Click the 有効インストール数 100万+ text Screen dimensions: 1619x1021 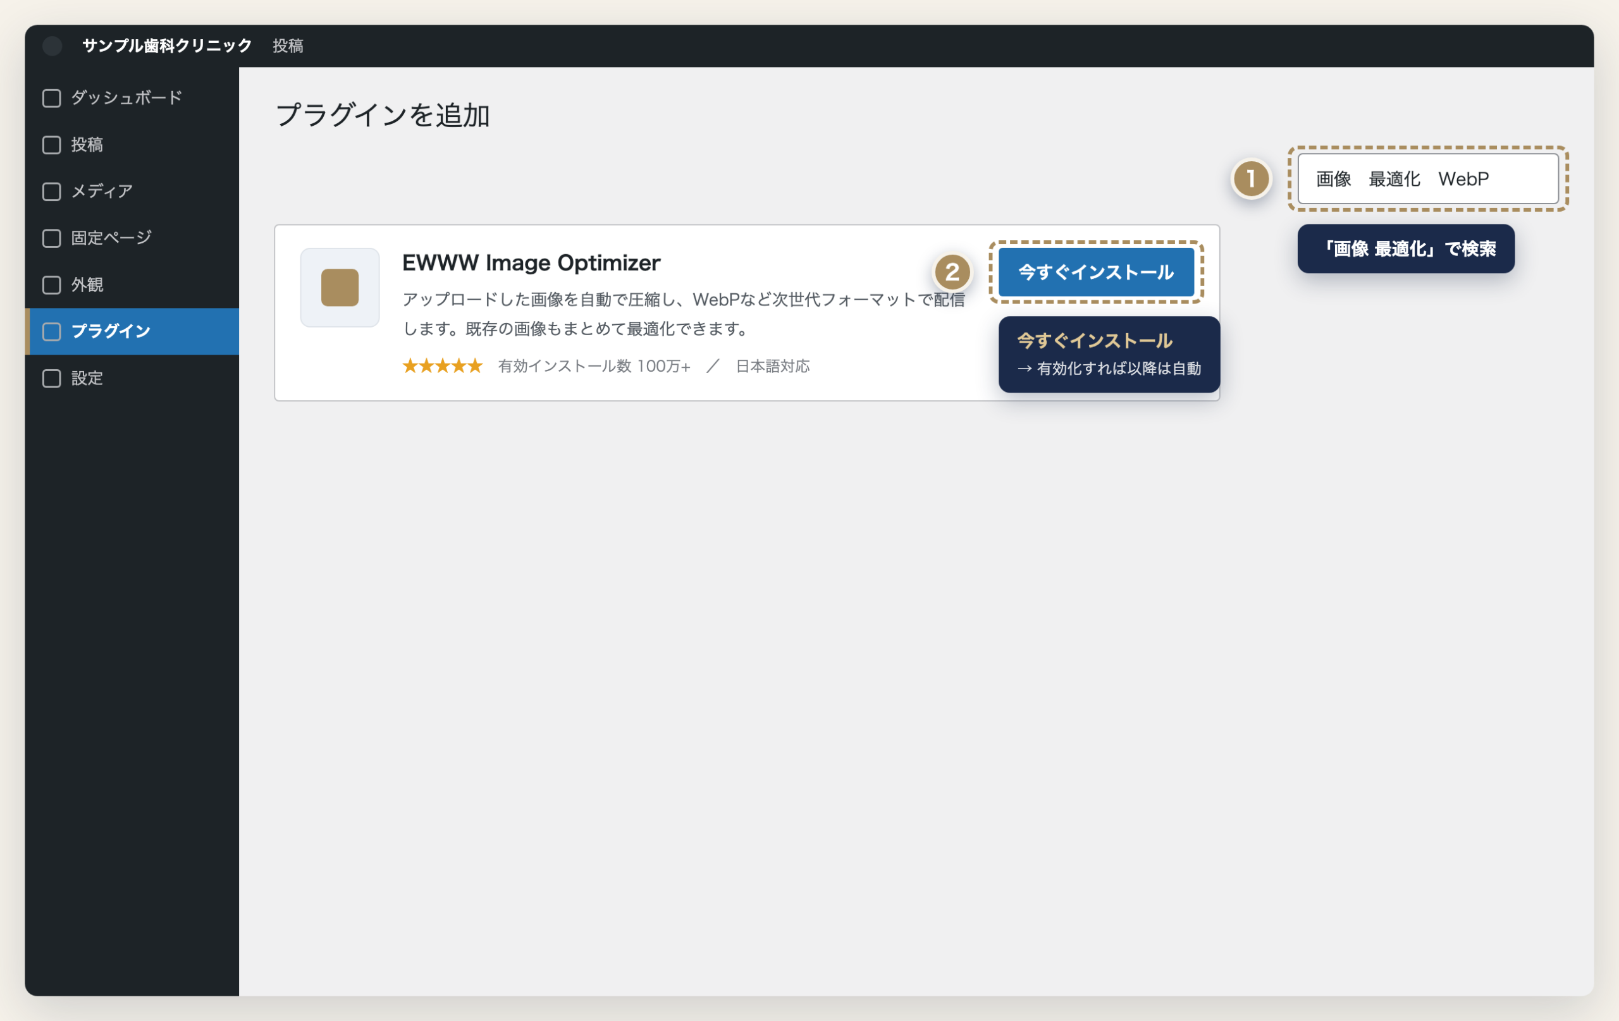pyautogui.click(x=594, y=366)
